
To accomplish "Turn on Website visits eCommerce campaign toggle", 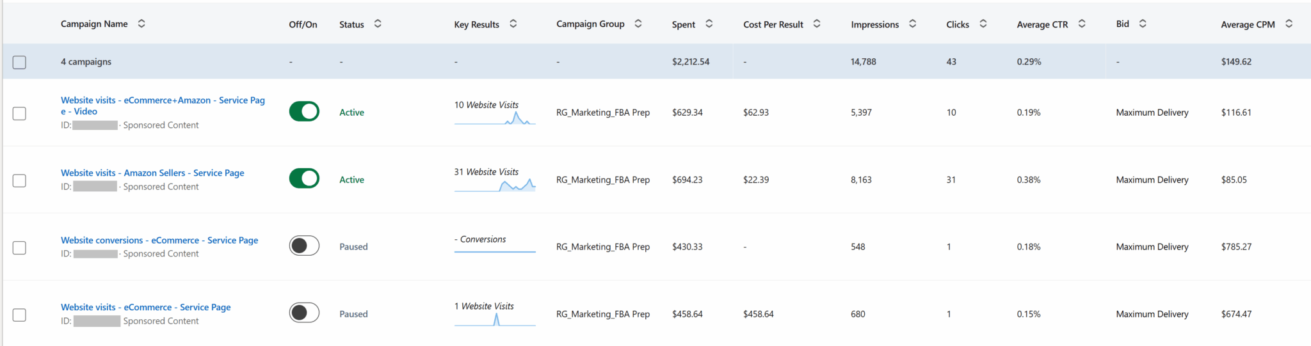I will pyautogui.click(x=304, y=313).
